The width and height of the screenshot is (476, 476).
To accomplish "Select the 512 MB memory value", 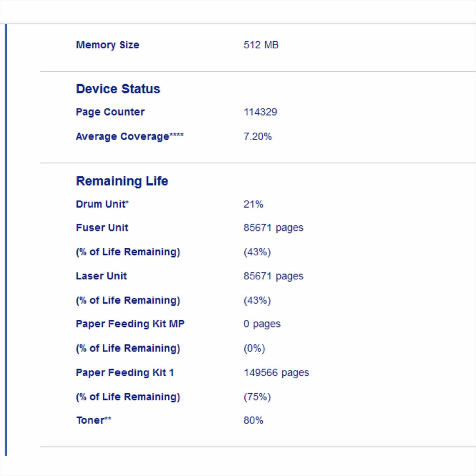I will click(x=261, y=45).
